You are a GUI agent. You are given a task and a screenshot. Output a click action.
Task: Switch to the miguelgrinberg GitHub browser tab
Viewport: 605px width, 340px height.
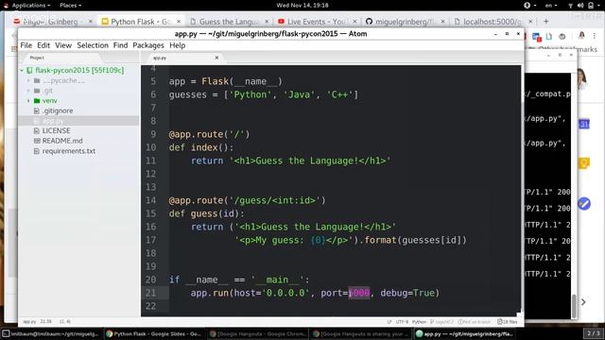[x=405, y=22]
